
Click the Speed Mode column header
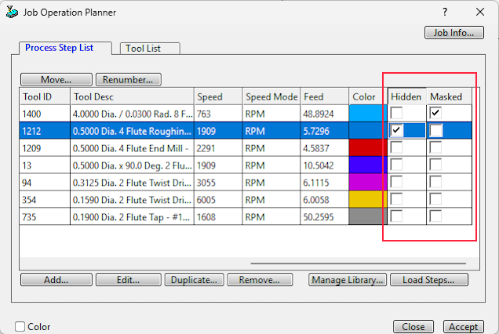coord(271,96)
